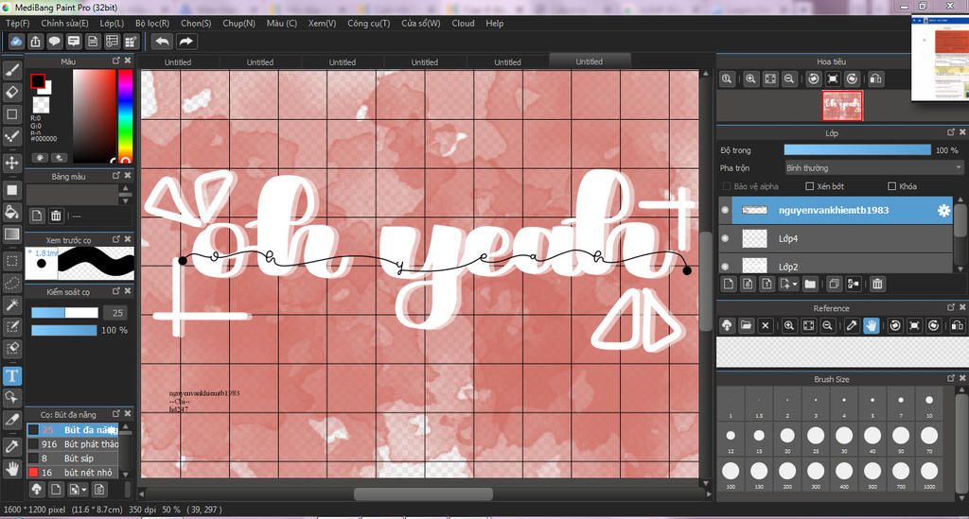Open the brush list add dropdown arrow
The height and width of the screenshot is (519, 969).
(84, 490)
